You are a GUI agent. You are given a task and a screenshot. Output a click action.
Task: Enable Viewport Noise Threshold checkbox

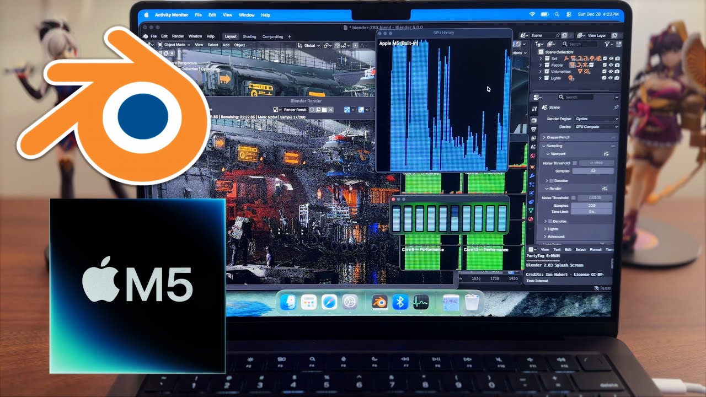575,163
